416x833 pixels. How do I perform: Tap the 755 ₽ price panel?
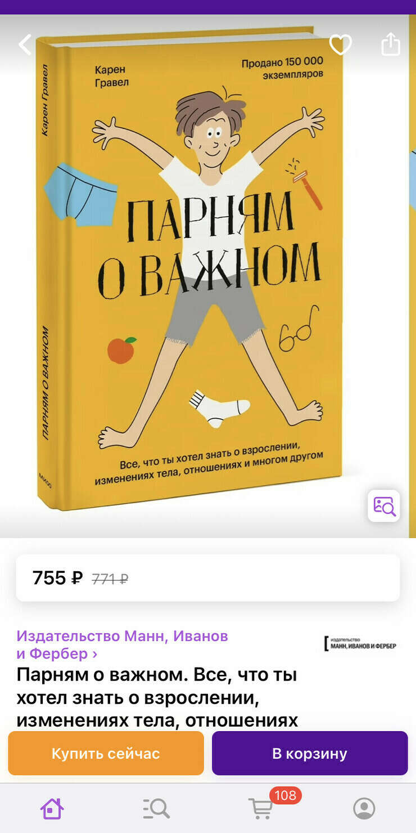pos(208,578)
